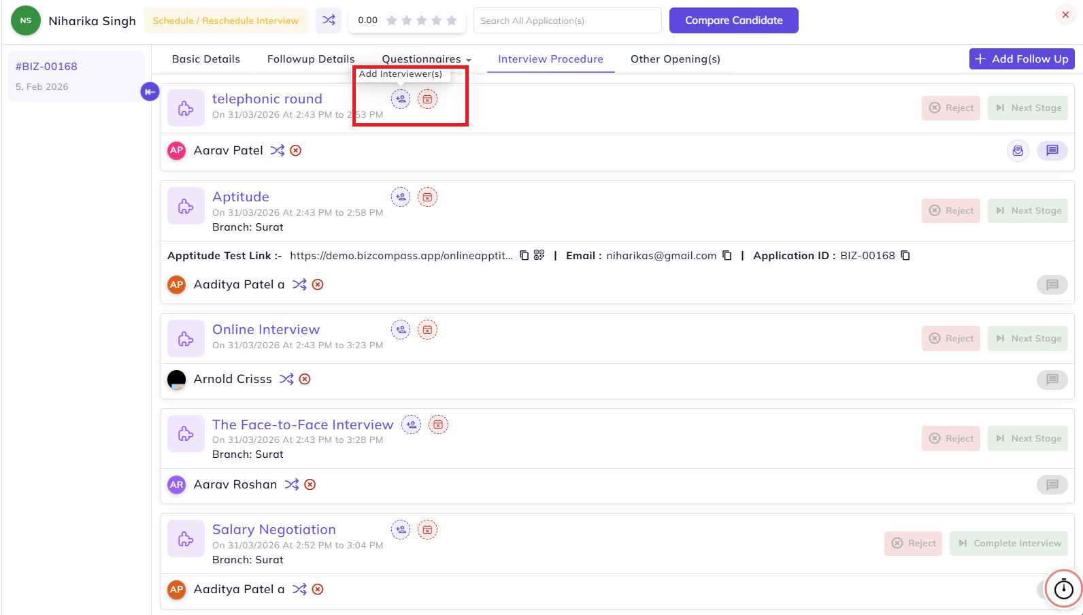This screenshot has height=615, width=1083.
Task: Move telephonic round to Next Stage
Action: tap(1028, 108)
